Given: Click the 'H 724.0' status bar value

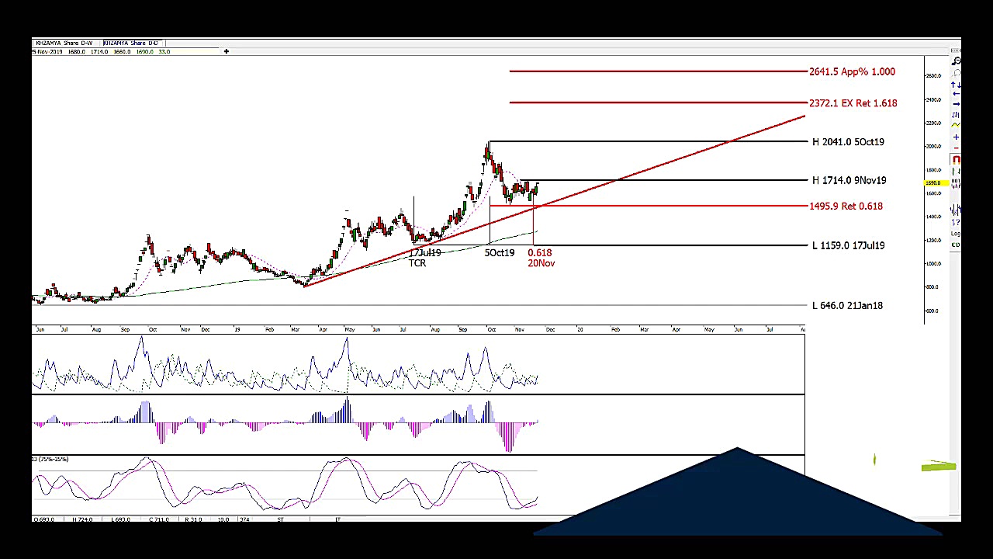Looking at the screenshot, I should coord(82,519).
